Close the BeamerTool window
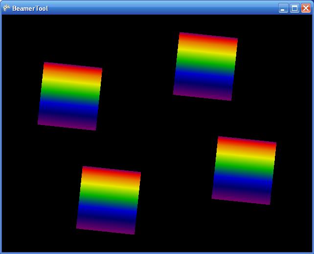Viewport: 314px width, 254px height. click(x=306, y=8)
